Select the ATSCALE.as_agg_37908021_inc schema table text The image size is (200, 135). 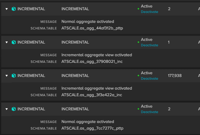coord(92,62)
